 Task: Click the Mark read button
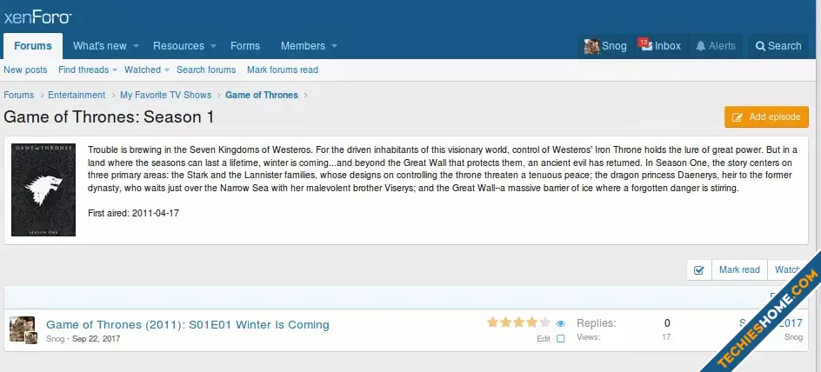point(739,270)
